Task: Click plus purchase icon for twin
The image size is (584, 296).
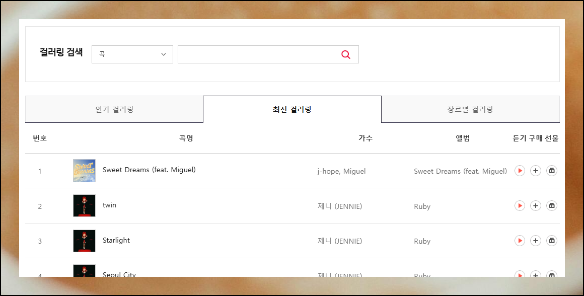Action: click(536, 205)
